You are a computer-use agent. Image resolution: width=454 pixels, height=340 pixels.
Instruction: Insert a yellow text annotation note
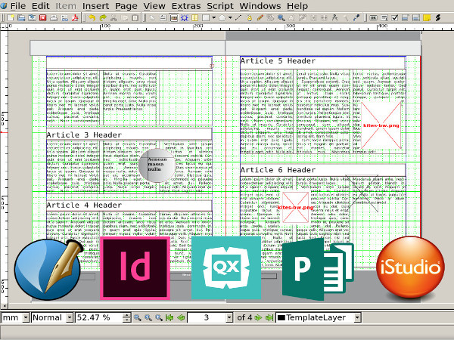[427, 18]
